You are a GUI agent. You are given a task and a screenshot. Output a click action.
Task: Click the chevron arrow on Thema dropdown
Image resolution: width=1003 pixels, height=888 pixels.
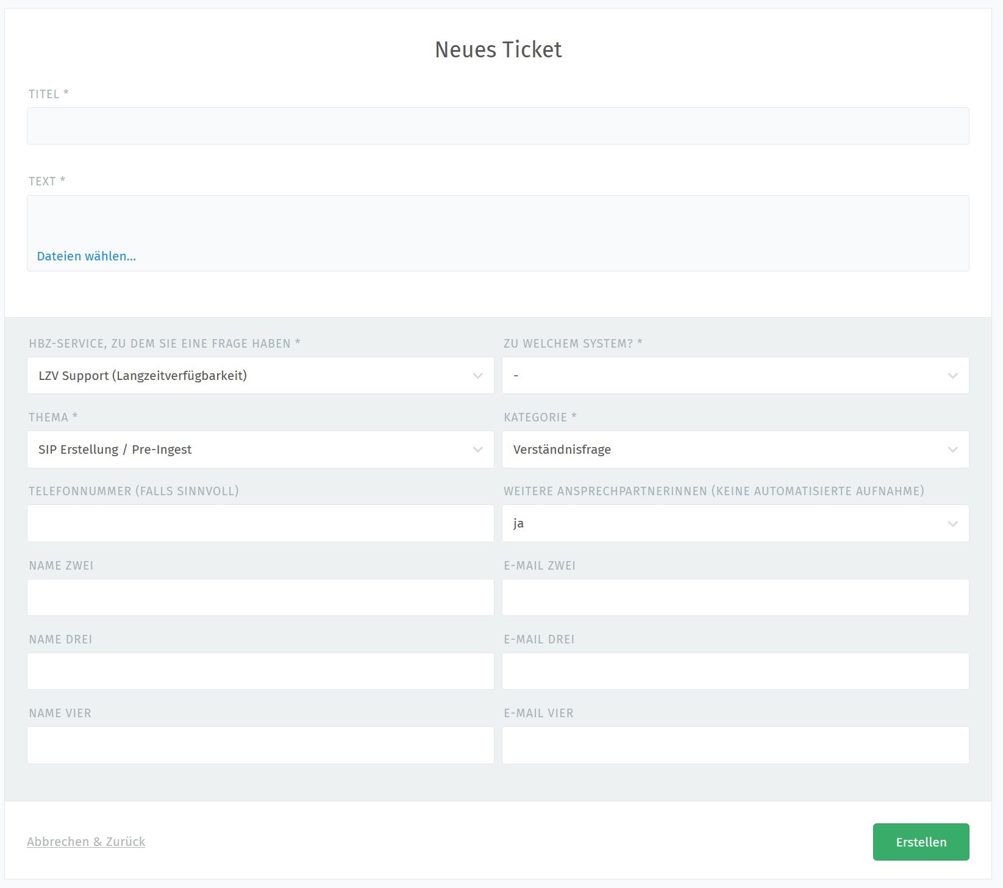pyautogui.click(x=477, y=449)
